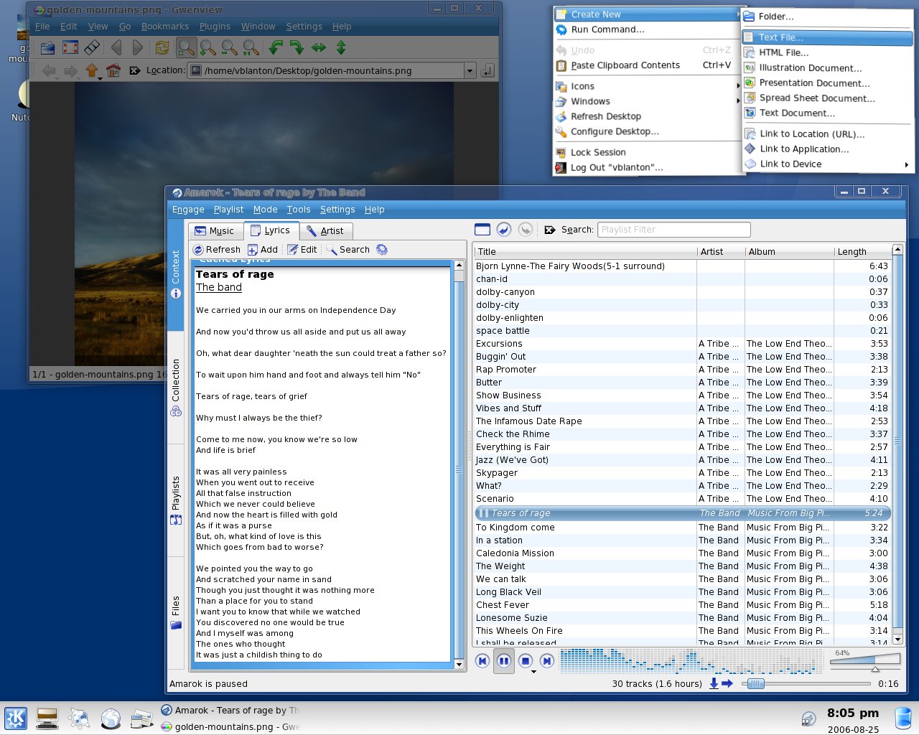
Task: Open the dropdown arrow beneath stop button
Action: click(533, 672)
